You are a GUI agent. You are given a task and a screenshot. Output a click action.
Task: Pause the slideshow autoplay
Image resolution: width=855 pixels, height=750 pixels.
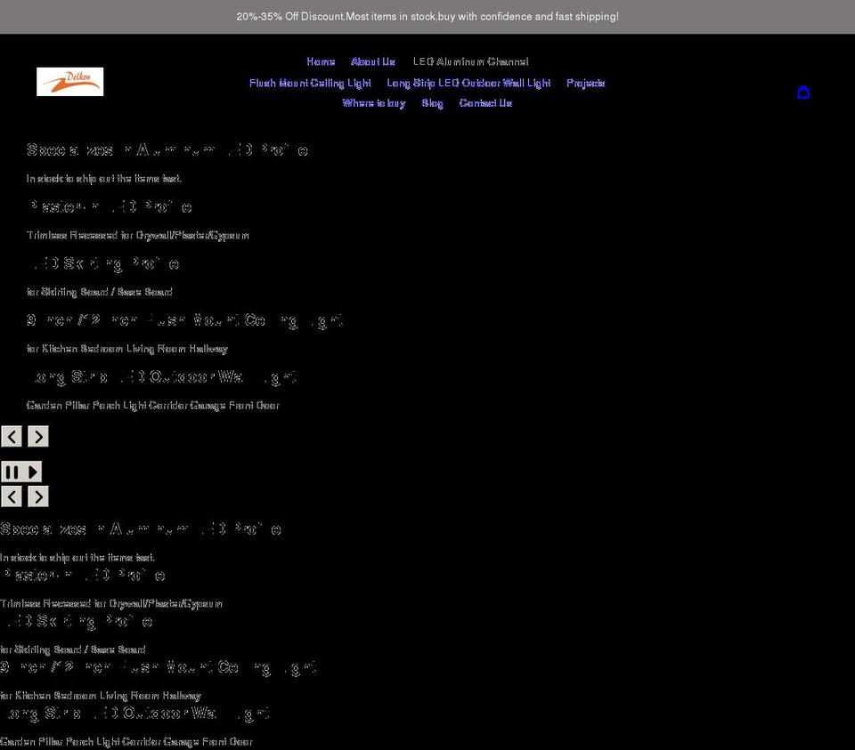(x=11, y=472)
